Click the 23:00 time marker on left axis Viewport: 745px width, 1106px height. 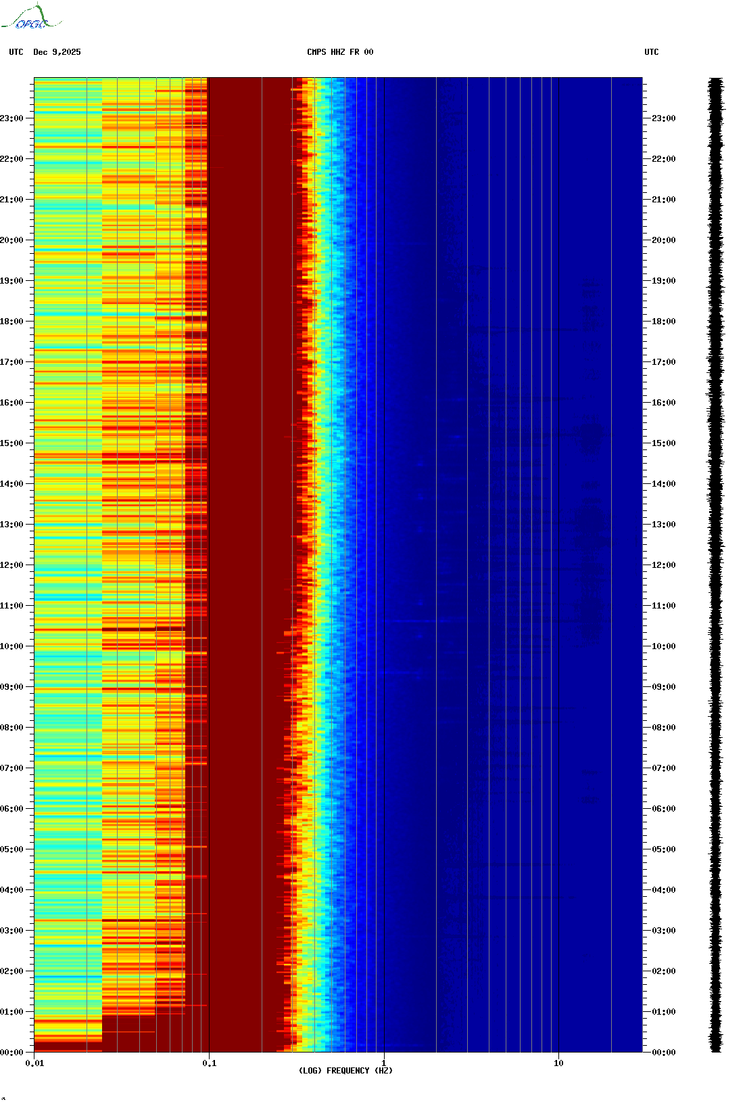(x=11, y=118)
